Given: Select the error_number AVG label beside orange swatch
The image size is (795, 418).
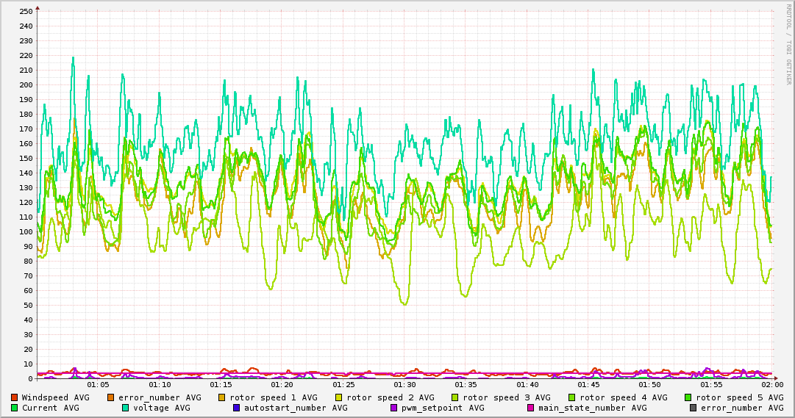Looking at the screenshot, I should click(x=160, y=397).
